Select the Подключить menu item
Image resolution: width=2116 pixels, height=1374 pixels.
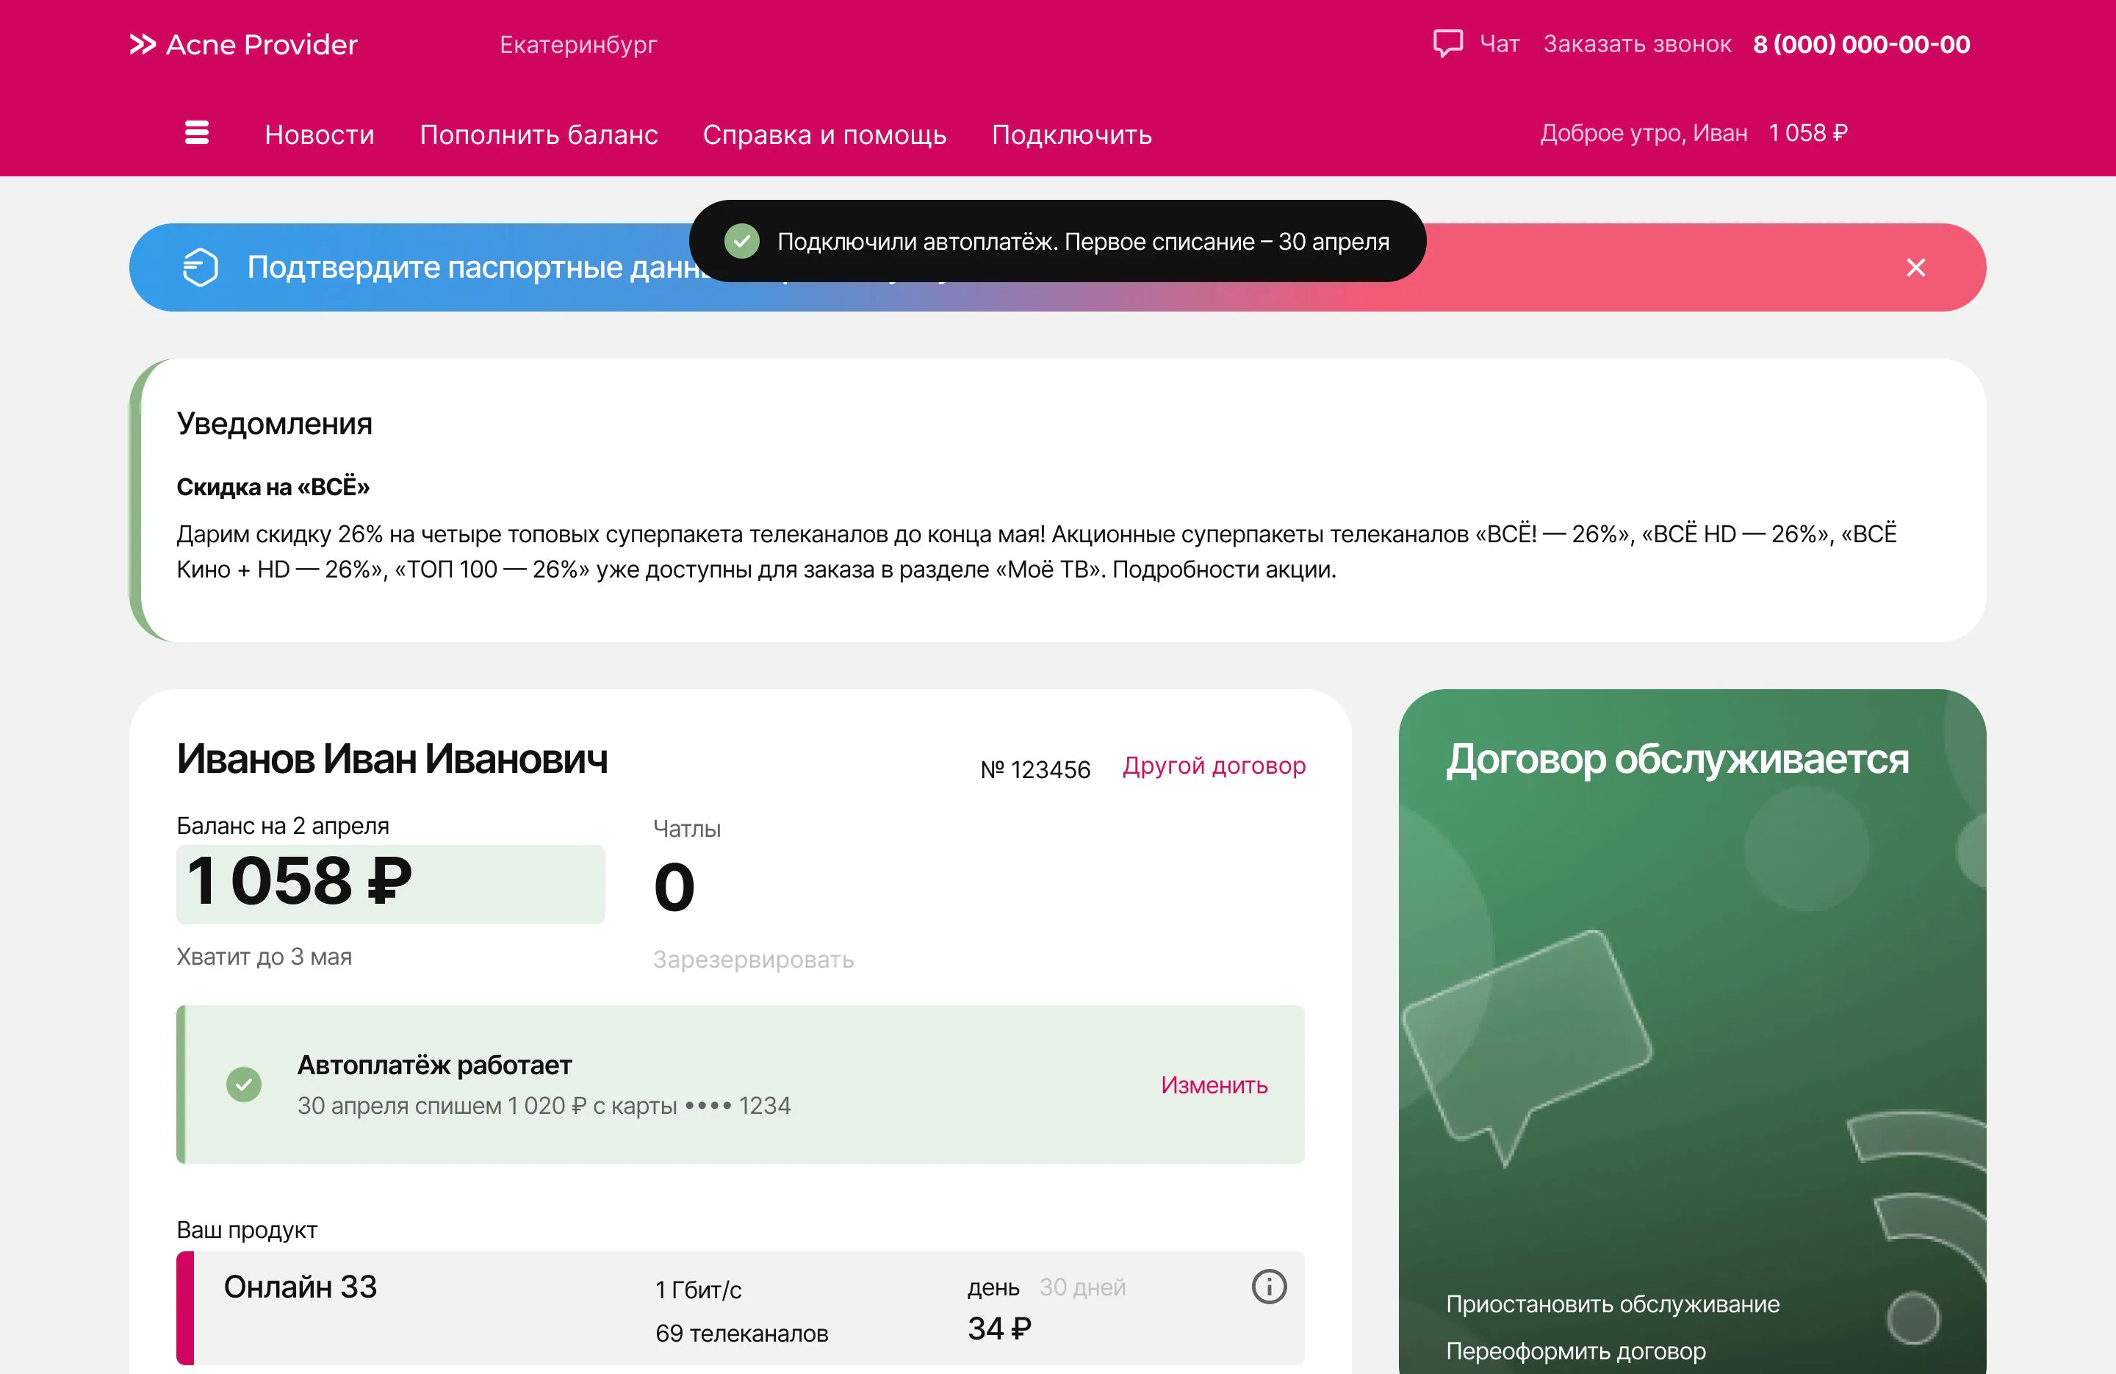[x=1071, y=134]
